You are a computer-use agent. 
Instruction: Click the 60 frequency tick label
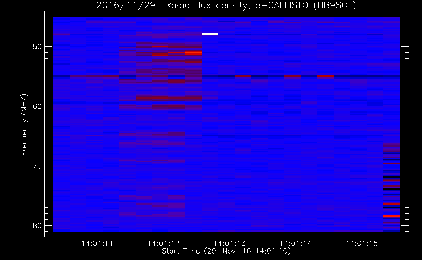(37, 106)
